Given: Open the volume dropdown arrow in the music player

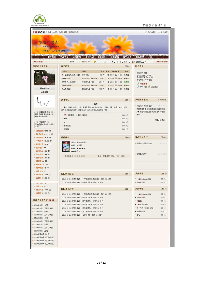Looking at the screenshot, I should tap(107, 62).
